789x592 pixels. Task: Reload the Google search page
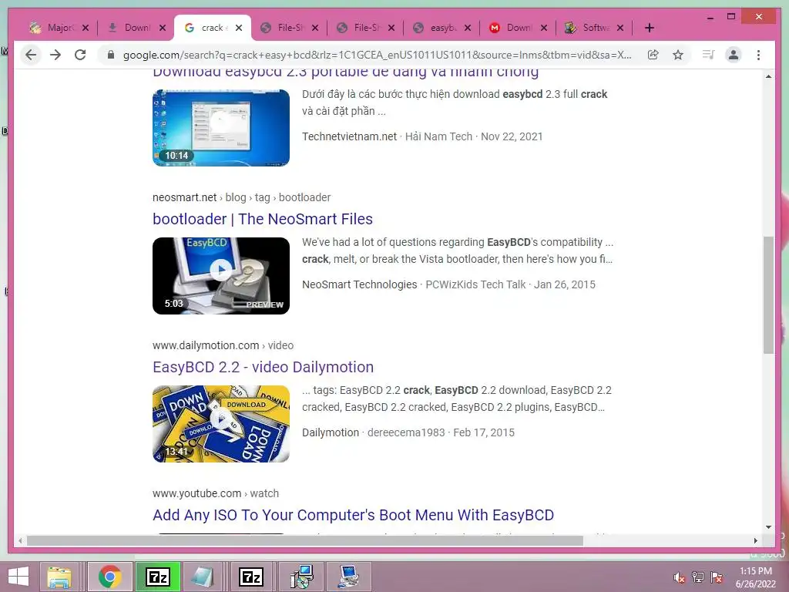click(x=80, y=55)
